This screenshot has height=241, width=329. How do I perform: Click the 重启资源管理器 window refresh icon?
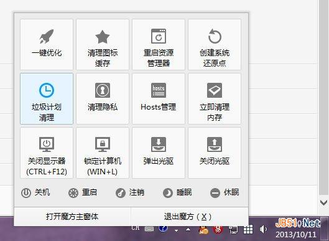point(159,36)
